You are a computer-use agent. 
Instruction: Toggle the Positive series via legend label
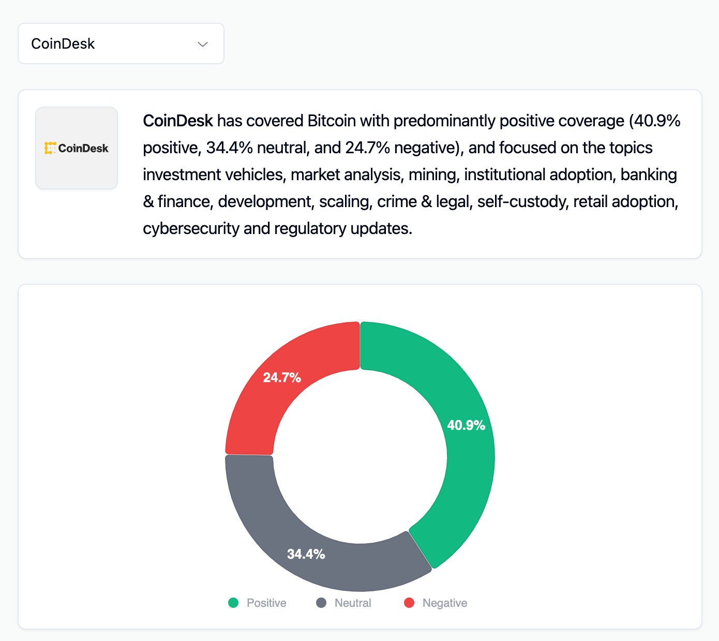(266, 603)
